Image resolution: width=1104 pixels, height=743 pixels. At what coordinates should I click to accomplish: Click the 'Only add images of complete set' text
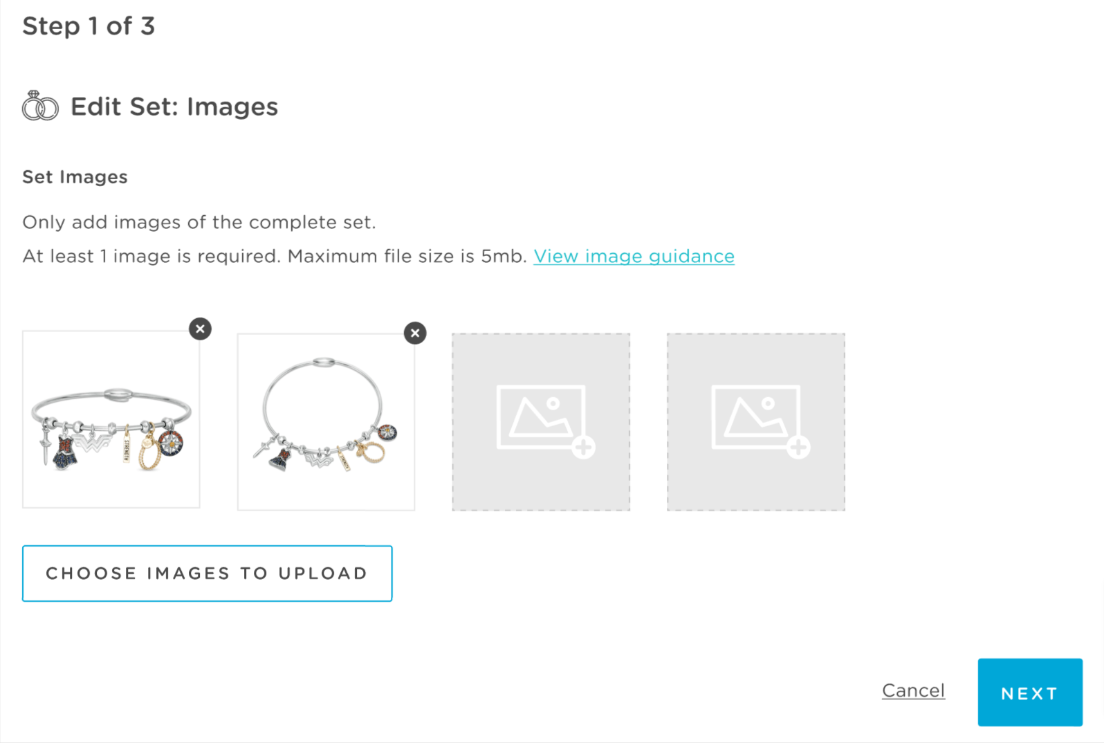199,222
